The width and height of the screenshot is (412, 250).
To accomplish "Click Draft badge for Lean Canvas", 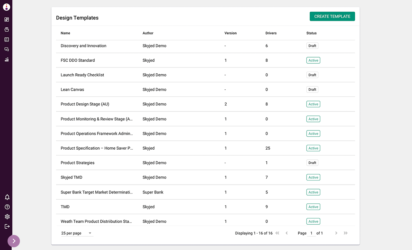I will point(312,90).
